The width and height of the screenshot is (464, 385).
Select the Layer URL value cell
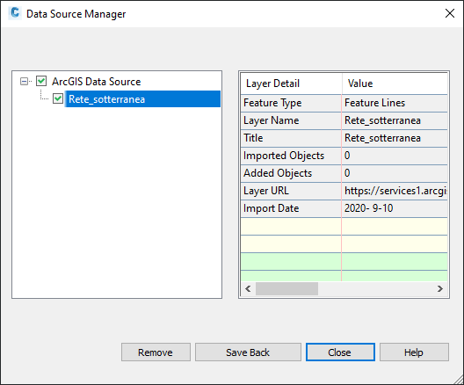click(395, 191)
